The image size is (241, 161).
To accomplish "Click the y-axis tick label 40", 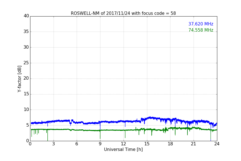I will pos(26,16).
